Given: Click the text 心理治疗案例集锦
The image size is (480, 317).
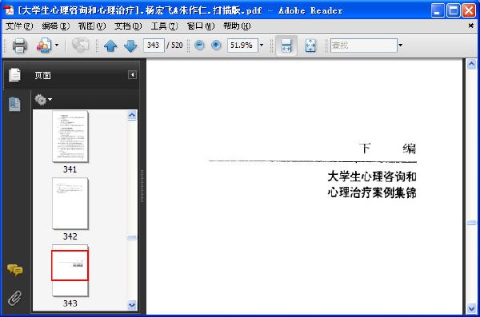Looking at the screenshot, I should pos(372,192).
